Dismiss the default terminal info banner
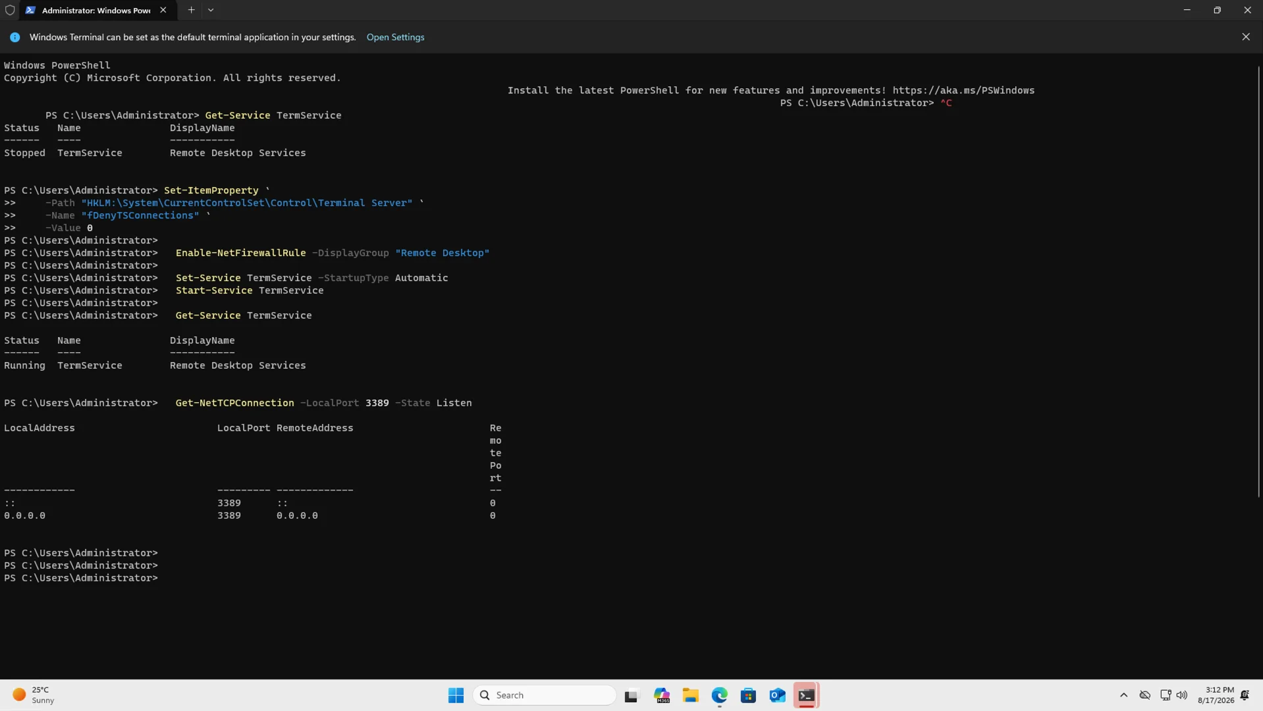 tap(1246, 37)
